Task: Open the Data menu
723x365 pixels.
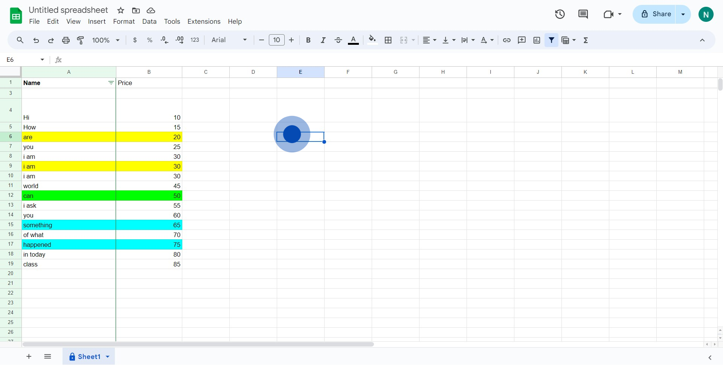Action: click(x=149, y=21)
